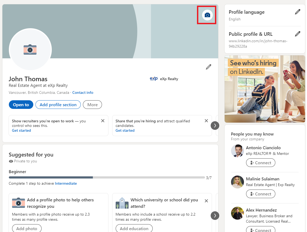Open the More options dropdown
Screen dimensions: 307x232
click(x=92, y=105)
